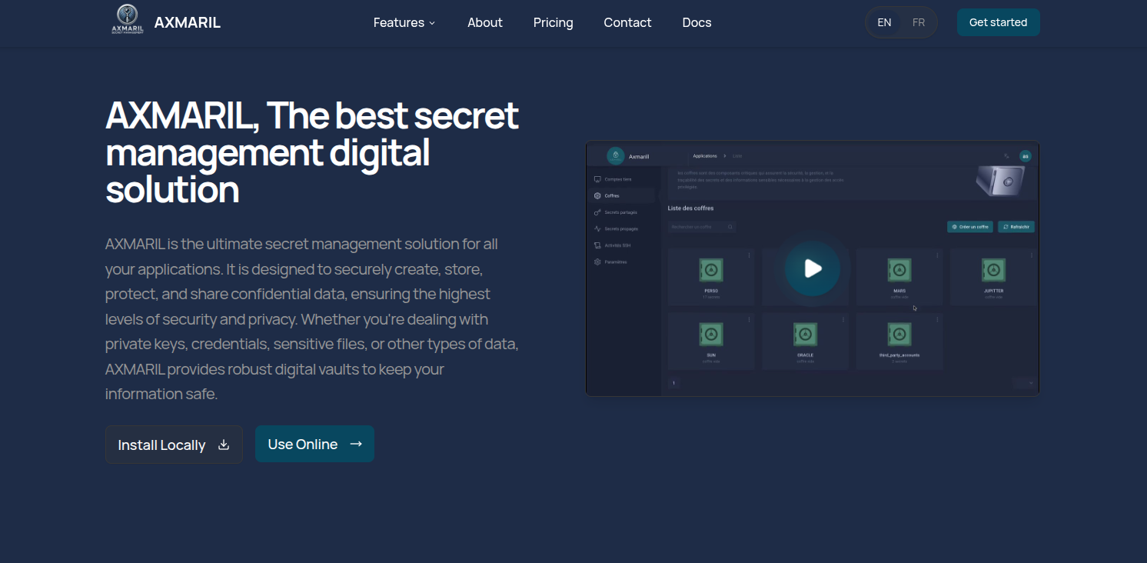Click the AXMARIL logo in the header

[x=127, y=21]
